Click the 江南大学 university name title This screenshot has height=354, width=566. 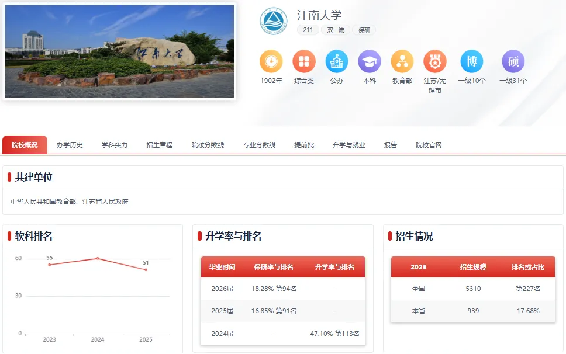click(x=319, y=15)
